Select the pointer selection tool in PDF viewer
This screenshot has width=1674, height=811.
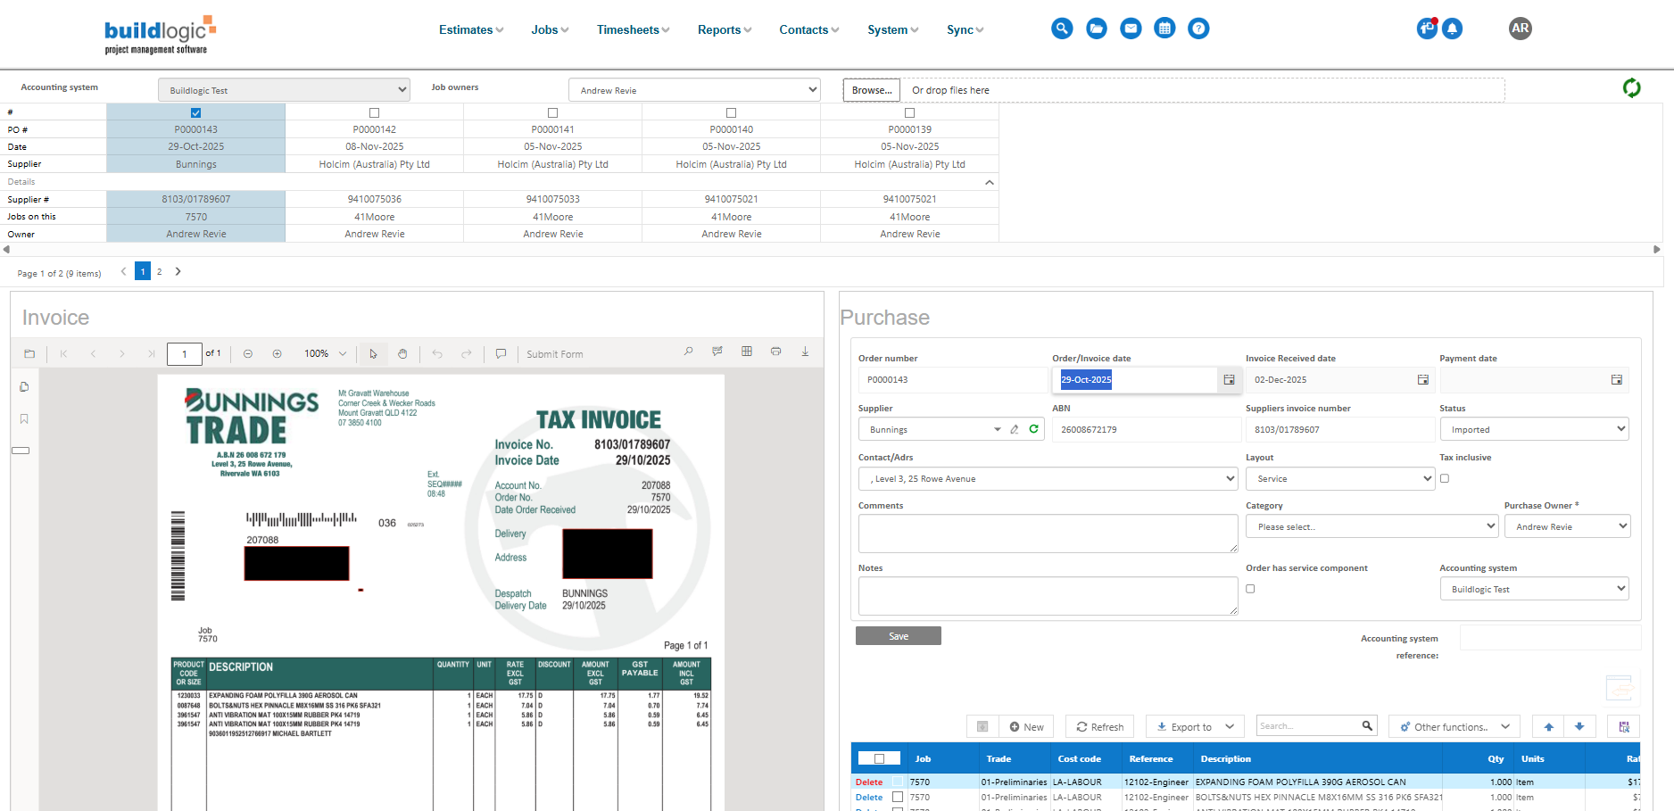pos(373,353)
